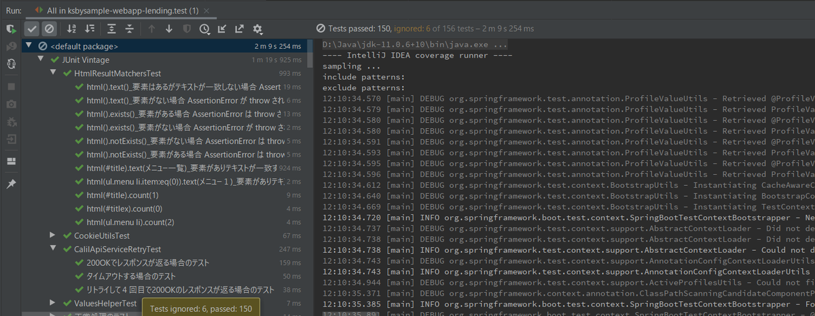Expand the CookieUtilsTest node
The image size is (815, 316).
tap(54, 235)
